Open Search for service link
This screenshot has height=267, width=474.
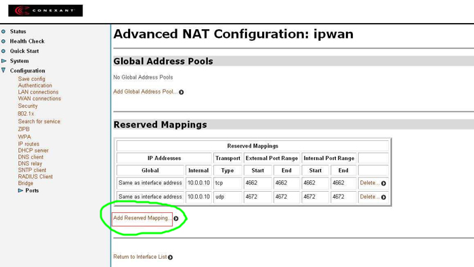coord(39,121)
